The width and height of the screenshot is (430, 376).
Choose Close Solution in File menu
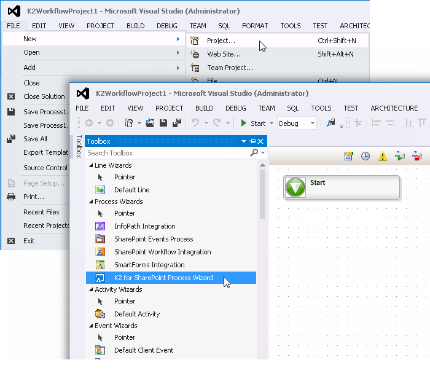[36, 96]
